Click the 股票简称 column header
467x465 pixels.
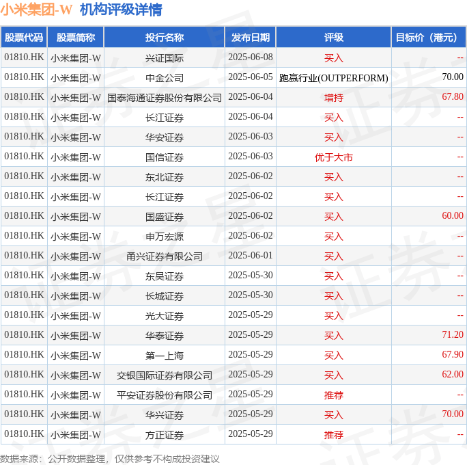pyautogui.click(x=76, y=38)
